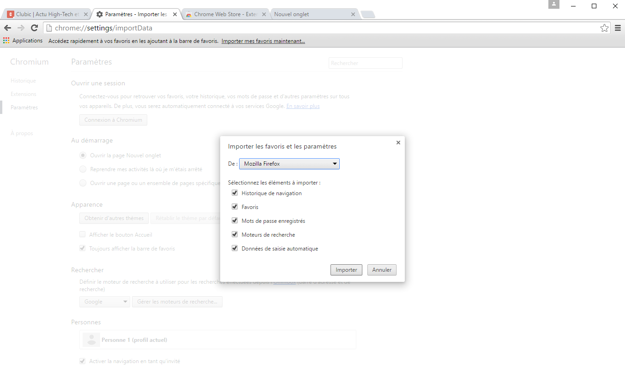This screenshot has width=625, height=370.
Task: Uncheck Moteurs de recherche
Action: click(x=235, y=234)
